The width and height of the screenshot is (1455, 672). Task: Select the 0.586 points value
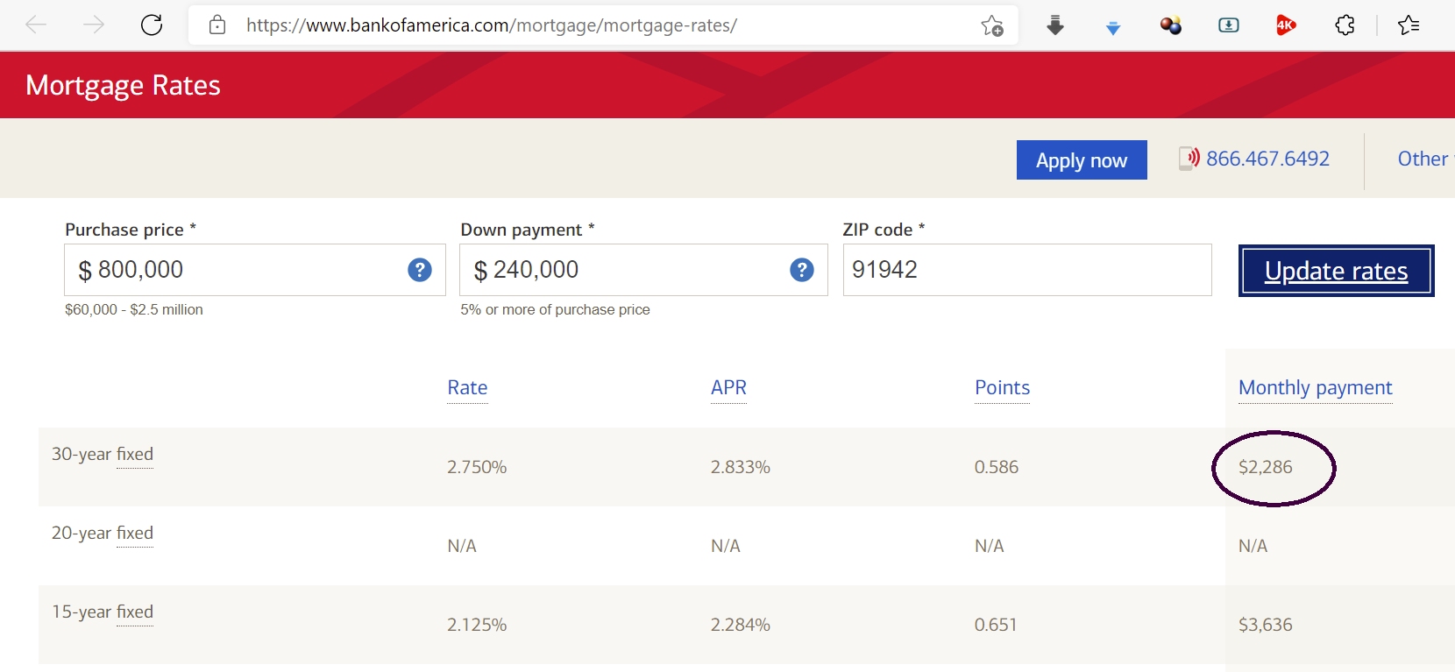[x=997, y=467]
